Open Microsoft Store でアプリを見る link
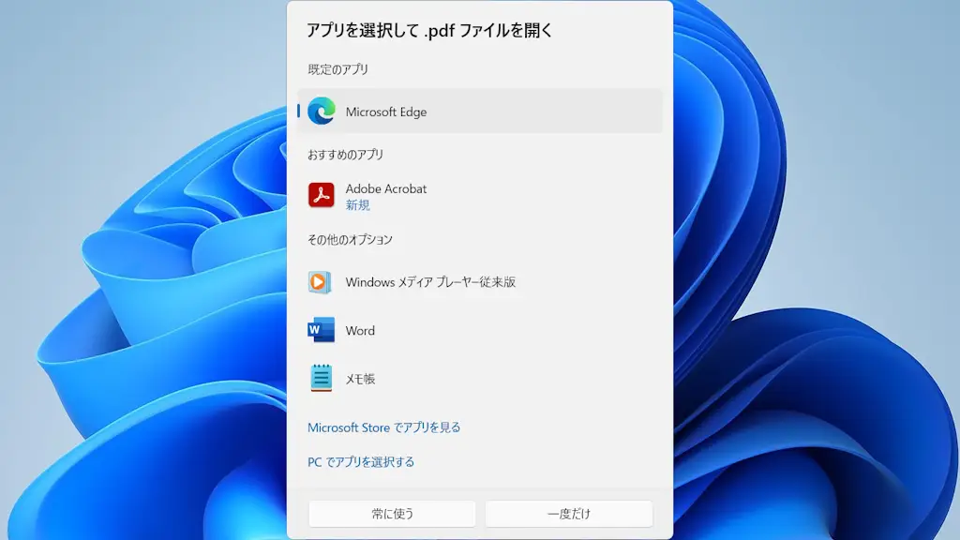960x540 pixels. coord(383,427)
